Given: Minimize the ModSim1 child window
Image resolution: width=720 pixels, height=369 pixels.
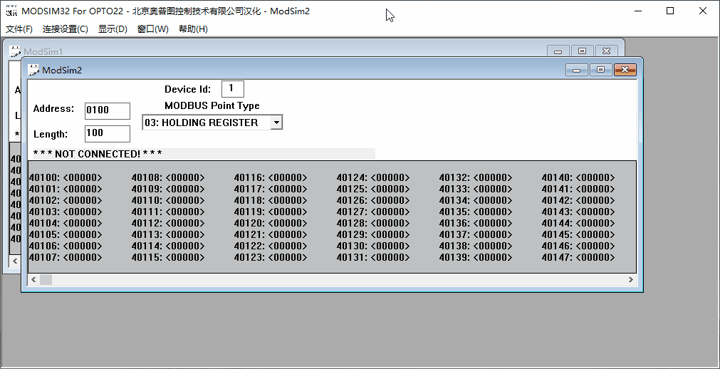Looking at the screenshot, I should pyautogui.click(x=558, y=51).
